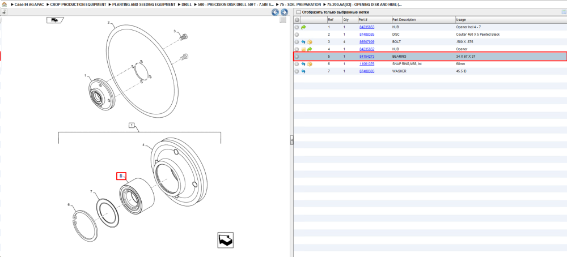Toggle the selection circle for the BEARING row
The image size is (567, 257).
[x=297, y=57]
